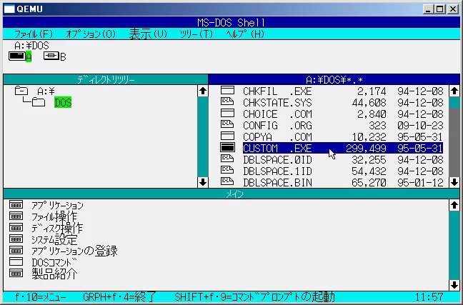Select file name DBLSPACE.1ID
Screen dimensions: 463x305
pos(277,171)
